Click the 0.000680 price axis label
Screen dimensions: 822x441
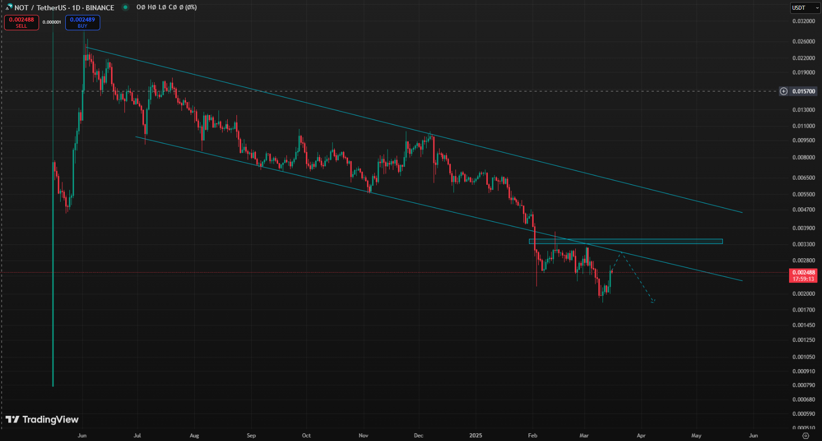coord(803,399)
